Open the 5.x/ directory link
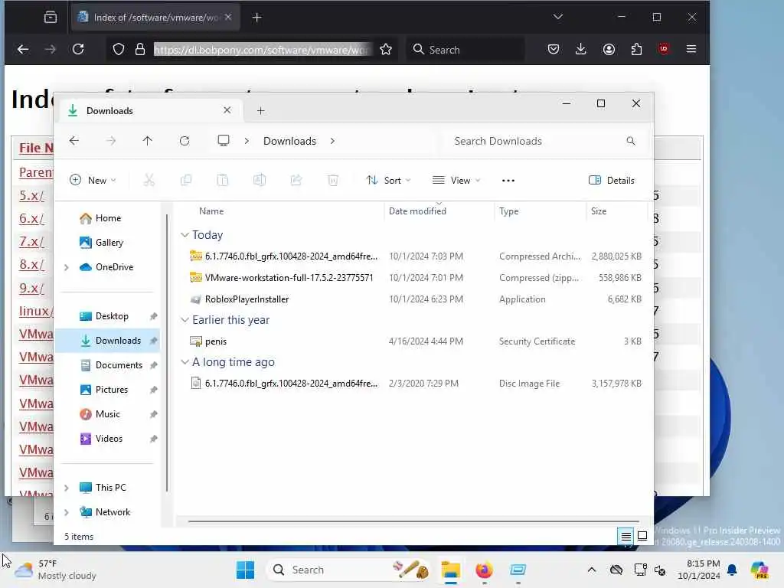 [31, 195]
